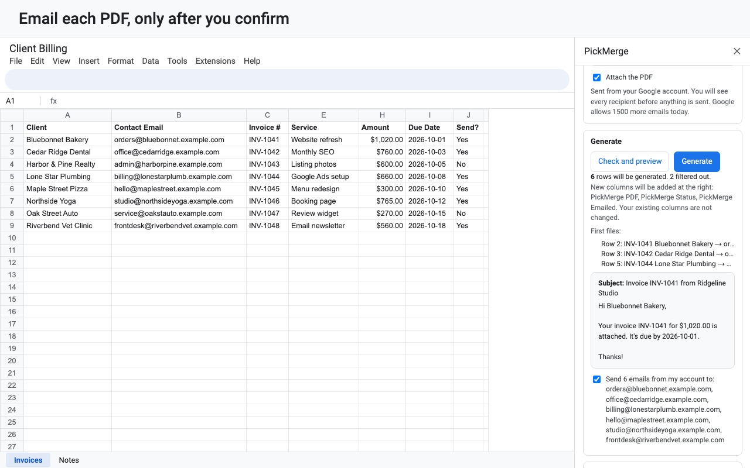This screenshot has width=750, height=468.
Task: Open the Insert menu
Action: 89,61
